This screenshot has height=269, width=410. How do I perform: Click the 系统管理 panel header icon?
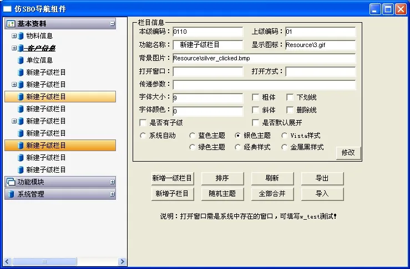pyautogui.click(x=11, y=194)
